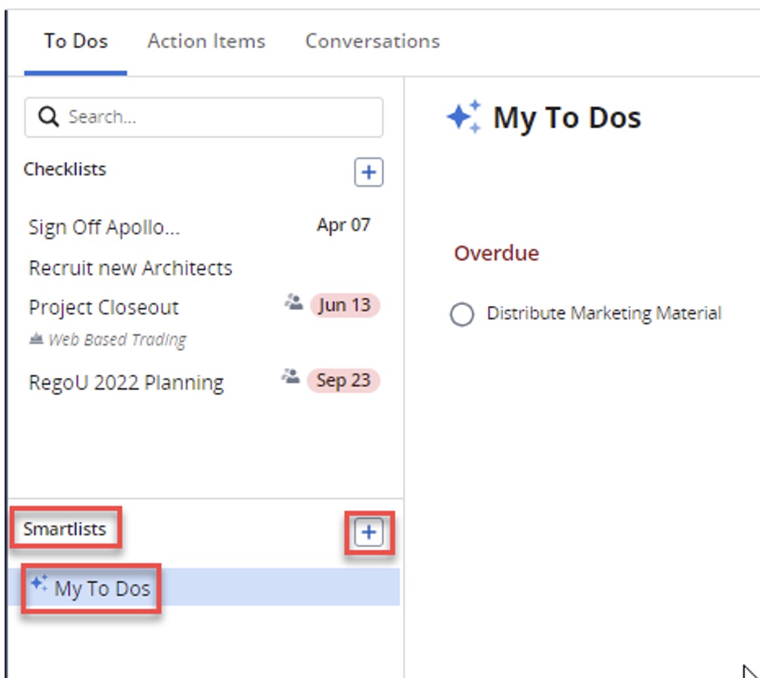
Task: Add a new checklist with plus button
Action: pos(368,172)
